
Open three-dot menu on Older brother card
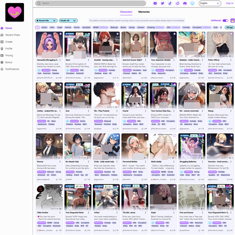(60, 213)
